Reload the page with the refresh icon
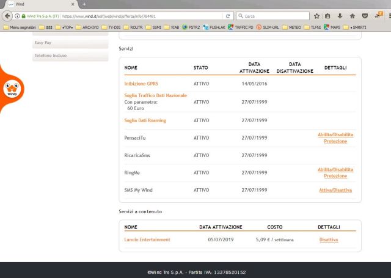The width and height of the screenshot is (391, 278). tap(228, 16)
